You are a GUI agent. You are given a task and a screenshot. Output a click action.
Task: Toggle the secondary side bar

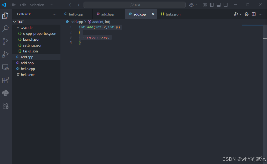pyautogui.click(x=226, y=5)
